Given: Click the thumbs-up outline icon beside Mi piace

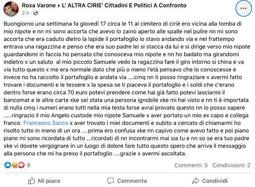Looking at the screenshot, I should pos(32,181).
